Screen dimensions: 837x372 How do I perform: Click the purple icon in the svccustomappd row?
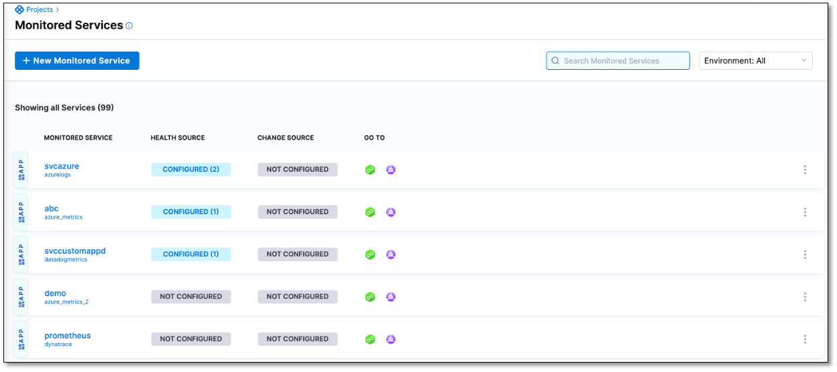pyautogui.click(x=391, y=254)
